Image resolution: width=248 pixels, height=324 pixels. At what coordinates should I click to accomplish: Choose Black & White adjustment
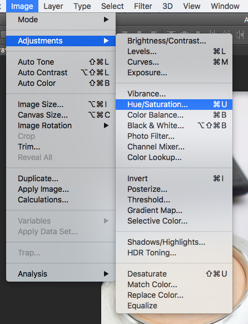174,125
